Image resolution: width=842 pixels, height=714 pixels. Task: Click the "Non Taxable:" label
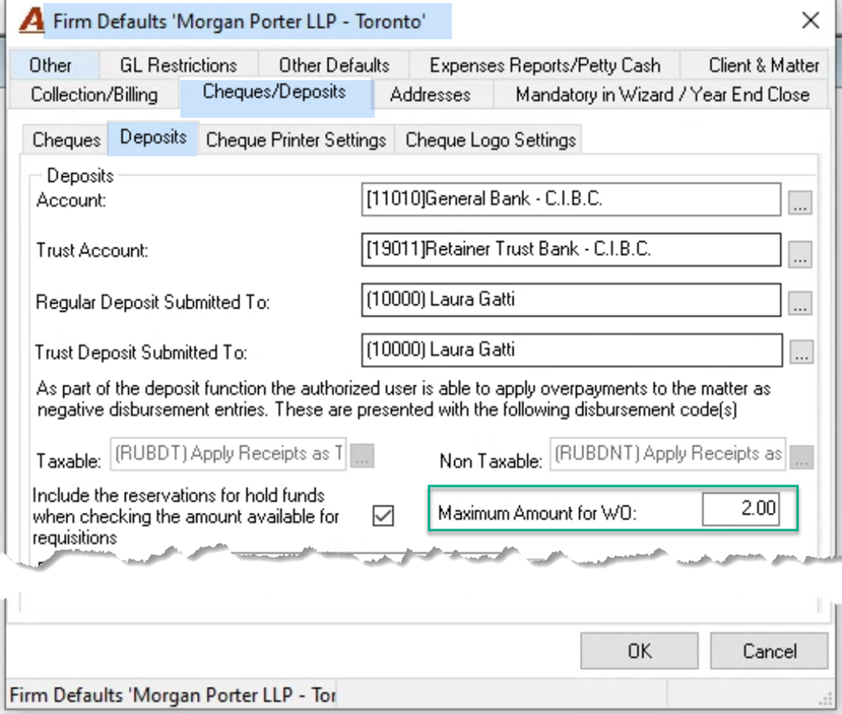tap(491, 461)
